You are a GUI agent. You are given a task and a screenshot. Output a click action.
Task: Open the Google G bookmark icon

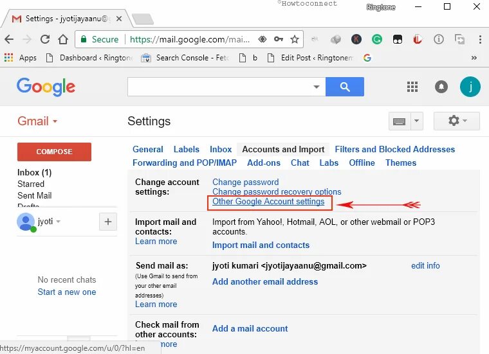(x=367, y=58)
